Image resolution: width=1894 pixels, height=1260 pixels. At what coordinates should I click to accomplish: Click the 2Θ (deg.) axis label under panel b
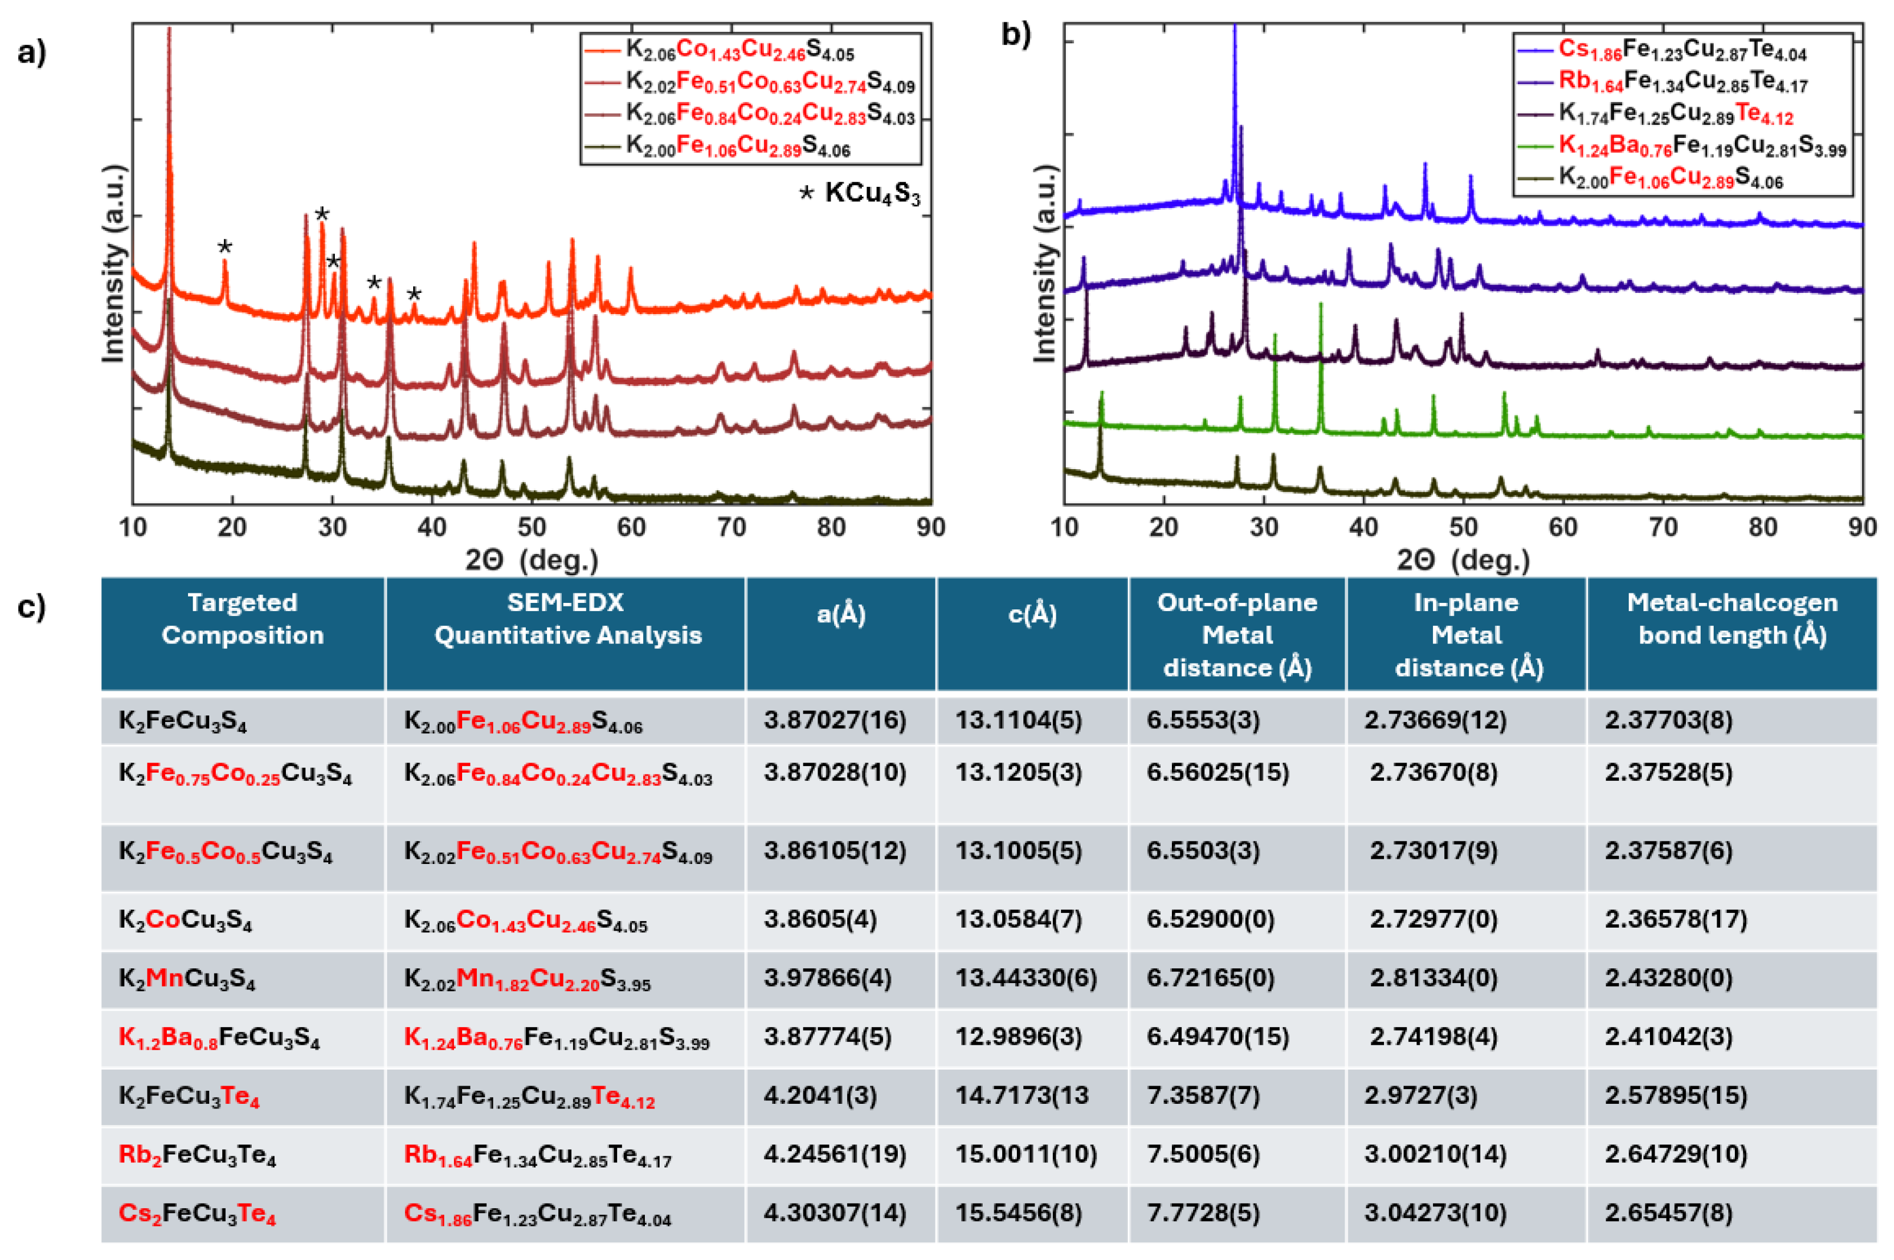coord(1463,560)
